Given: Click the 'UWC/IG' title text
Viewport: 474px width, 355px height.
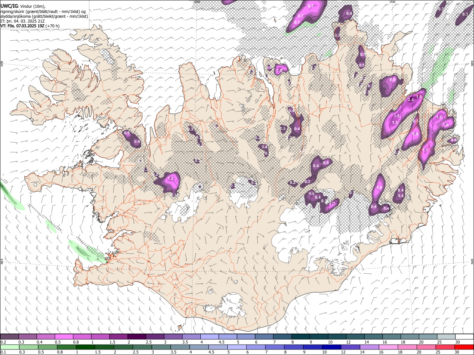Looking at the screenshot, I should (x=9, y=6).
